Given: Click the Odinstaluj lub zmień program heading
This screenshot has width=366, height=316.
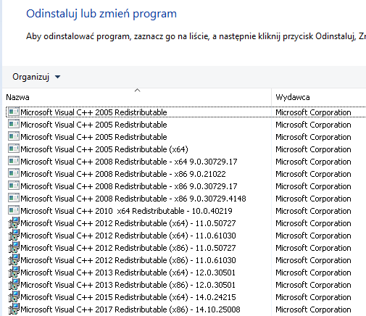Looking at the screenshot, I should point(101,14).
